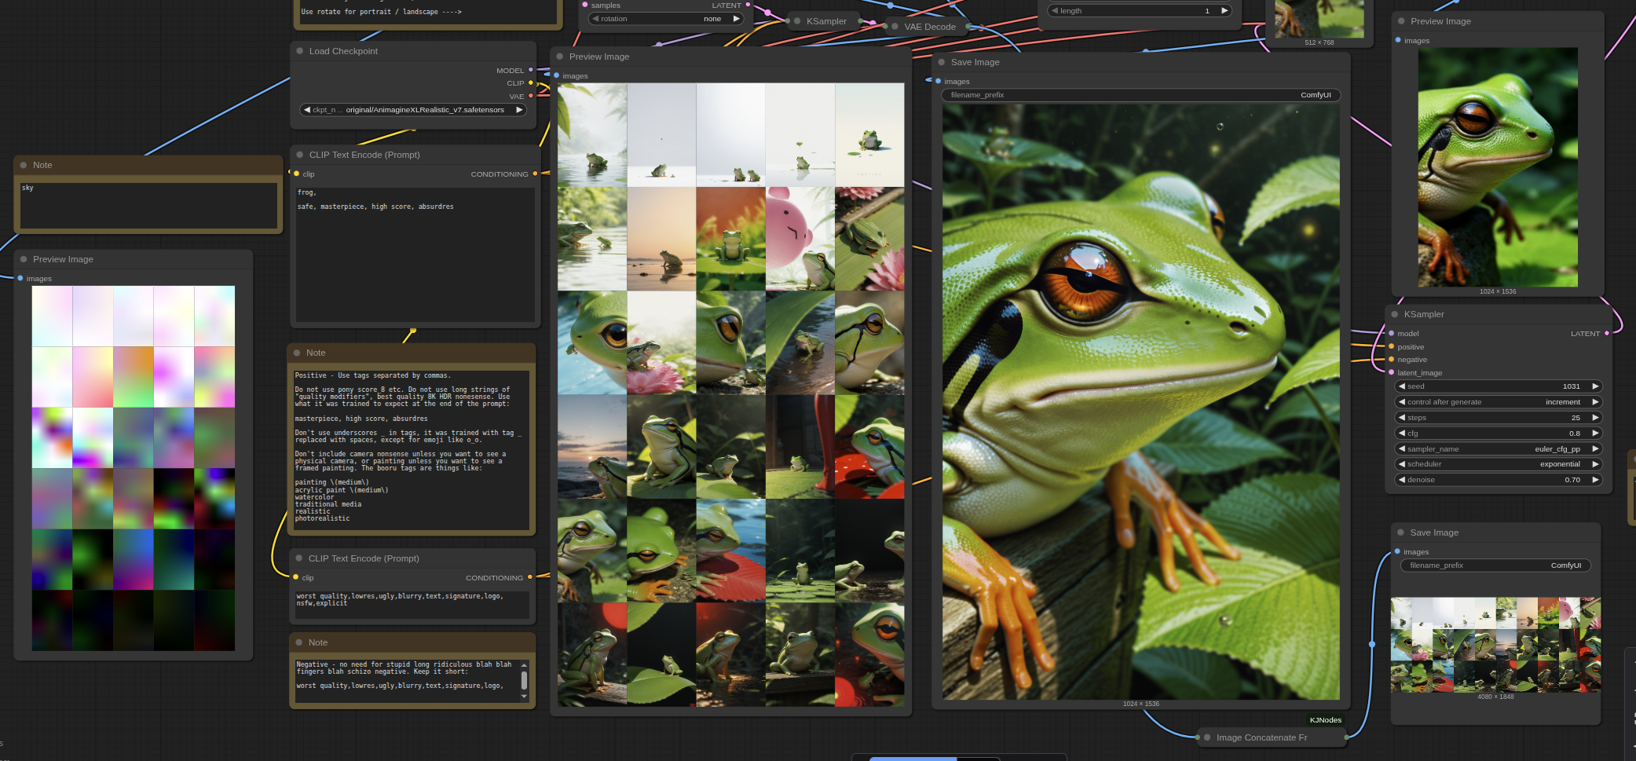This screenshot has width=1636, height=761.
Task: Click the filename_prefix field on thumbnail-grid Save Image
Action: pyautogui.click(x=1495, y=565)
